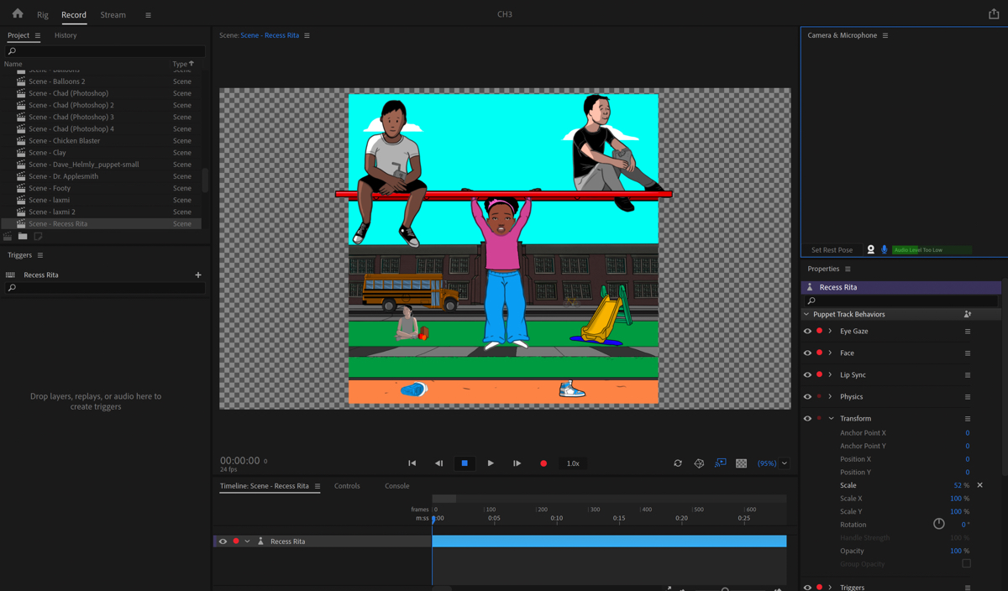
Task: Toggle the transparency checkerboard background icon
Action: coord(742,463)
